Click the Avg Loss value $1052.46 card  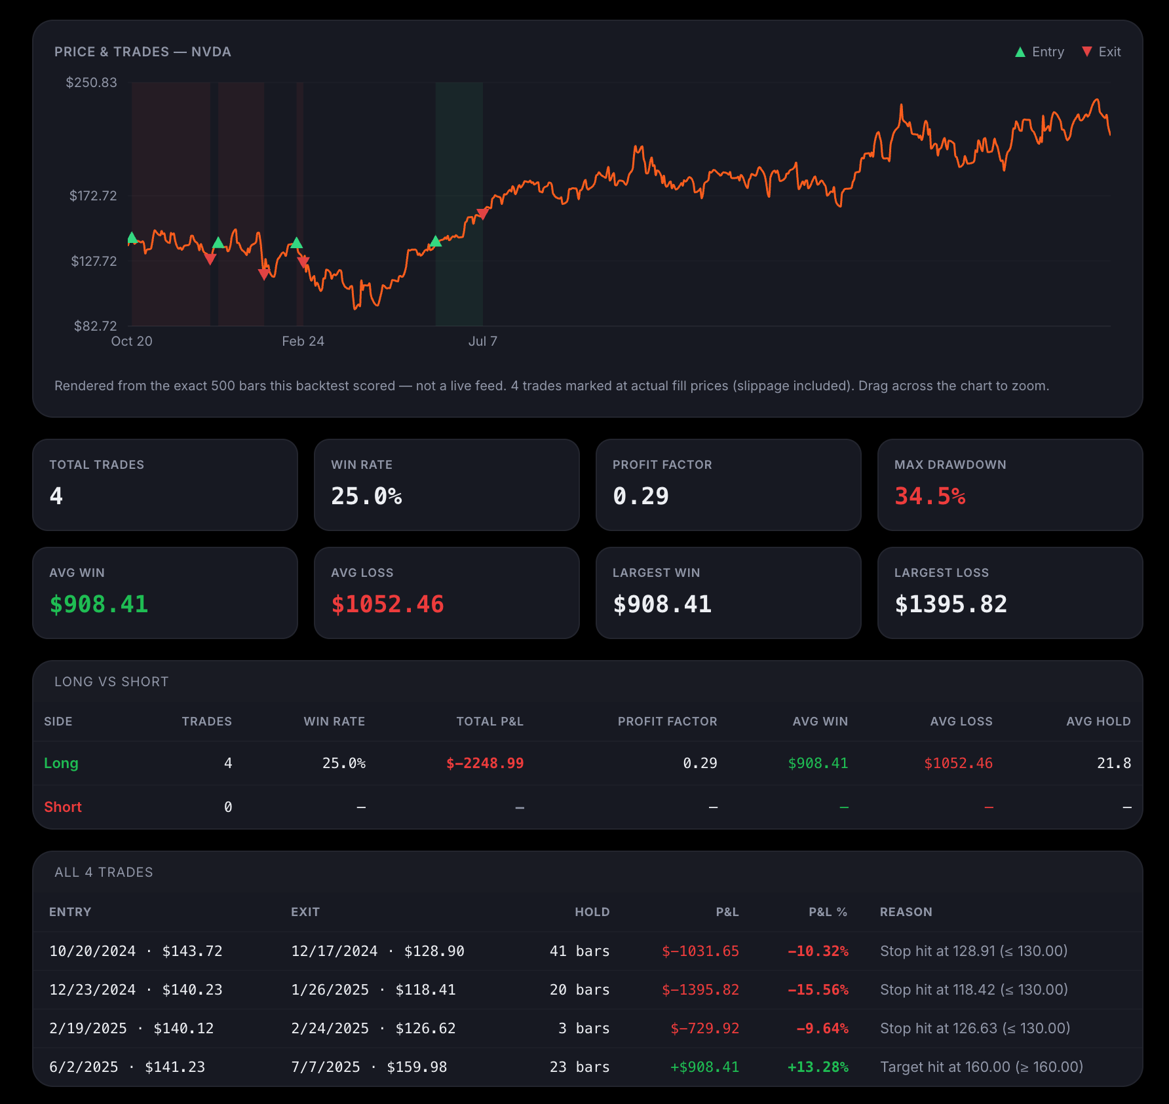click(x=387, y=604)
